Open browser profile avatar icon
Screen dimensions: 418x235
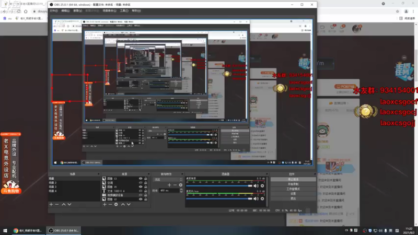406,11
